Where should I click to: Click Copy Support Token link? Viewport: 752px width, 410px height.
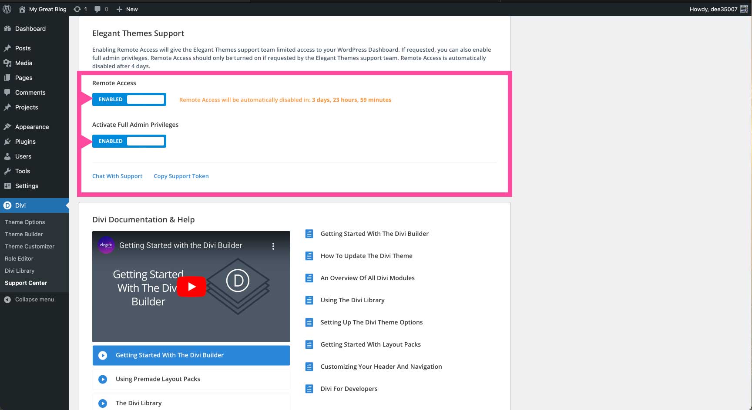coord(181,176)
